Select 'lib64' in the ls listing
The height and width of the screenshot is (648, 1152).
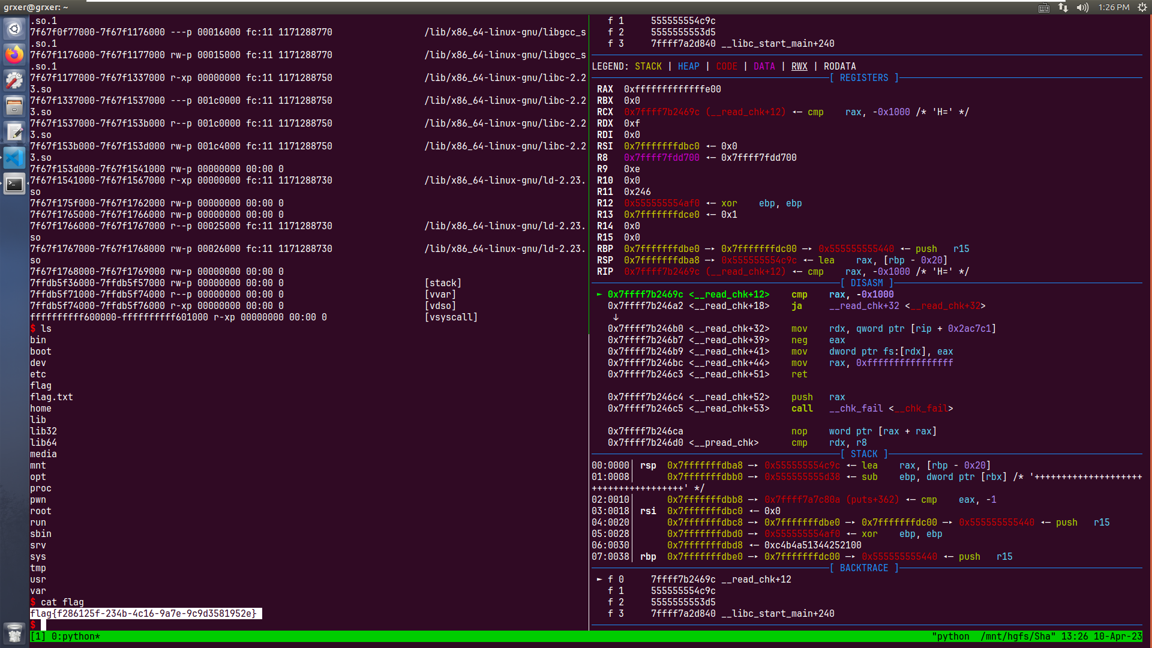coord(43,443)
